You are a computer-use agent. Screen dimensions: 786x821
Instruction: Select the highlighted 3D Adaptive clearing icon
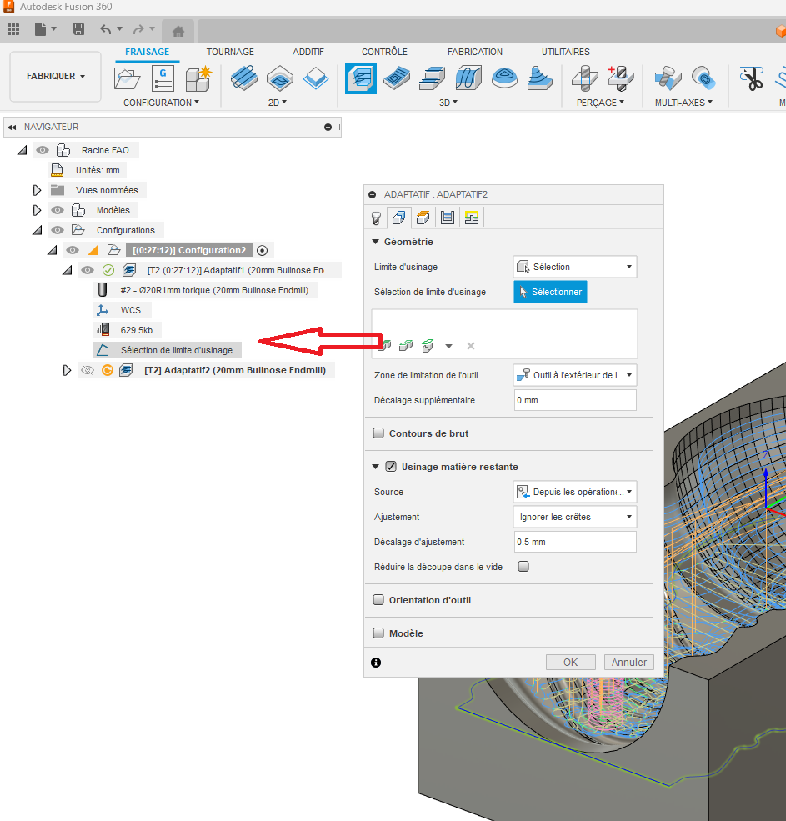(x=360, y=79)
